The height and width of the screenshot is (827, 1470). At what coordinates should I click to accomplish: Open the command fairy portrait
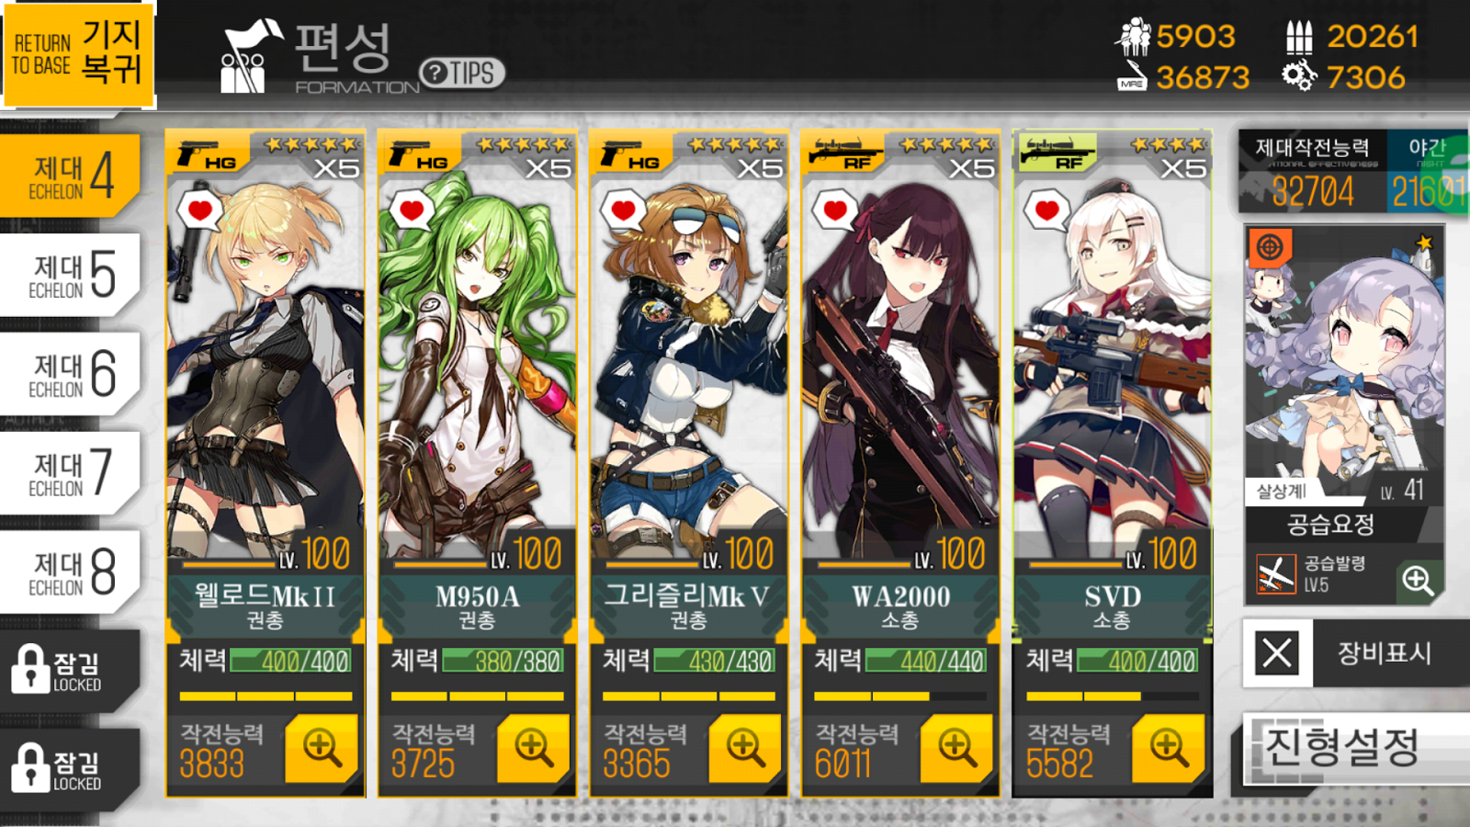pos(1344,365)
